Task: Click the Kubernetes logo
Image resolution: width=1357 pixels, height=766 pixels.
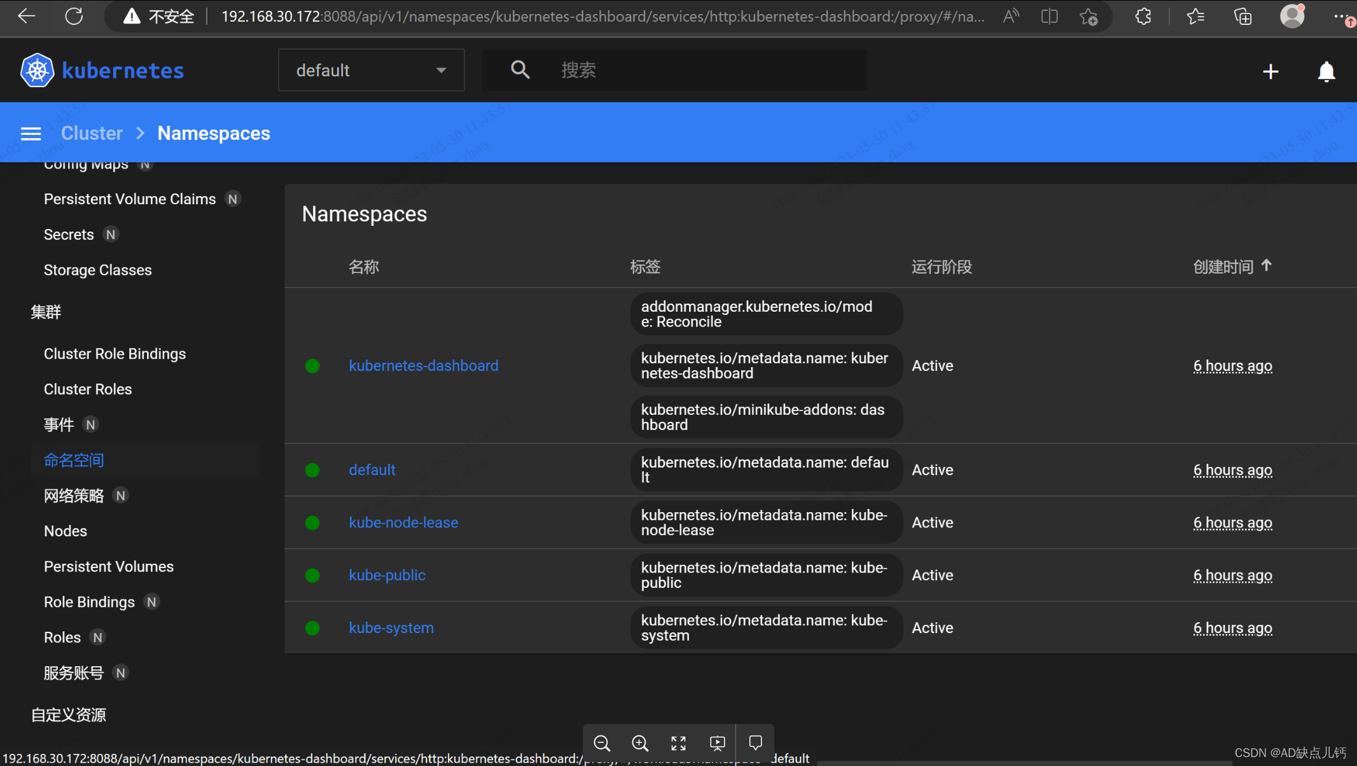Action: pyautogui.click(x=36, y=70)
